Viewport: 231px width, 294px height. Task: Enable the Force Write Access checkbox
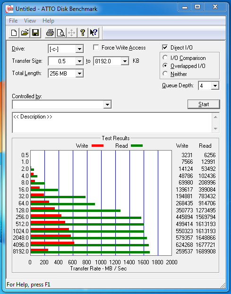pos(96,48)
